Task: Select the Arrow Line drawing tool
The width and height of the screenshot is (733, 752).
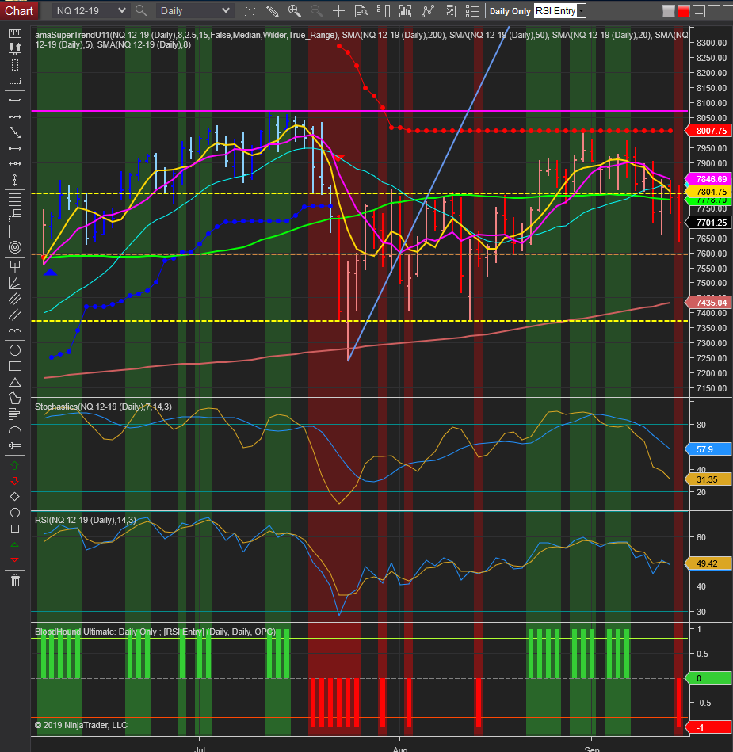Action: (x=15, y=148)
